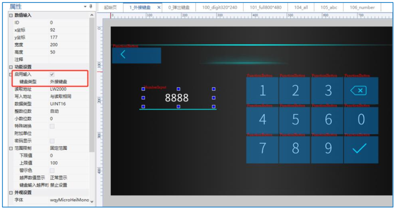Collapse the 功能设置 section

click(x=11, y=67)
